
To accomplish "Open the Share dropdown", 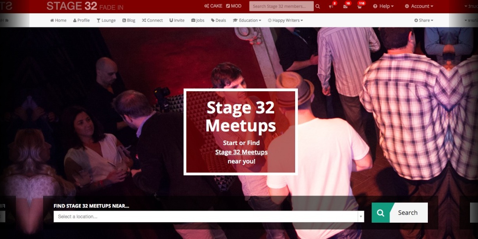I will (x=423, y=20).
